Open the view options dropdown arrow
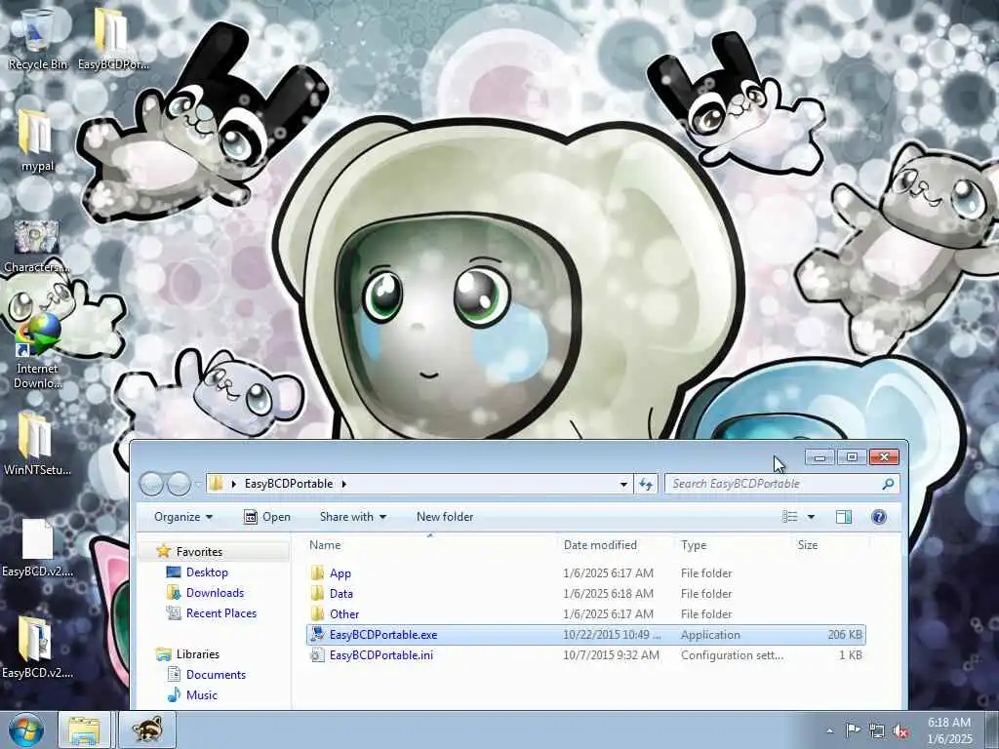 click(811, 517)
